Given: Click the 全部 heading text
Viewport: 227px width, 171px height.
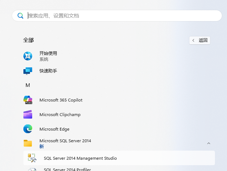Looking at the screenshot, I should point(29,40).
